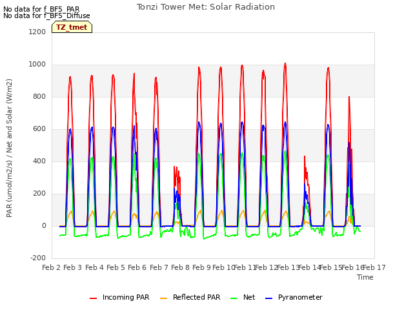The image size is (413, 310).
Task: Click the Feb 3 x-axis tick label
Action: pos(73,267)
